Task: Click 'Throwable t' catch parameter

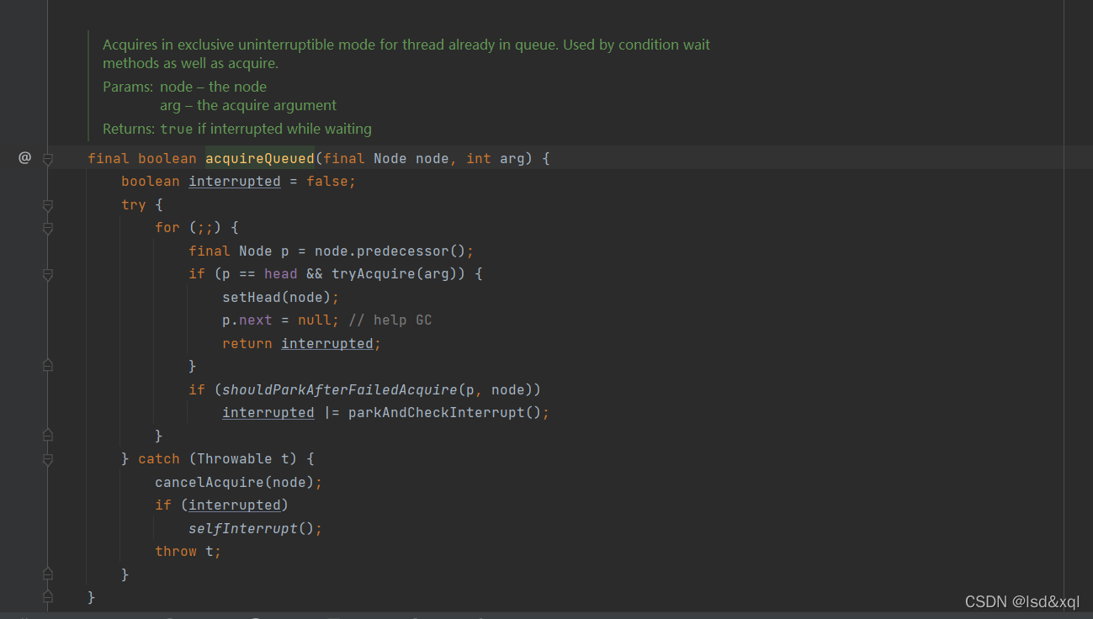Action: pos(242,459)
